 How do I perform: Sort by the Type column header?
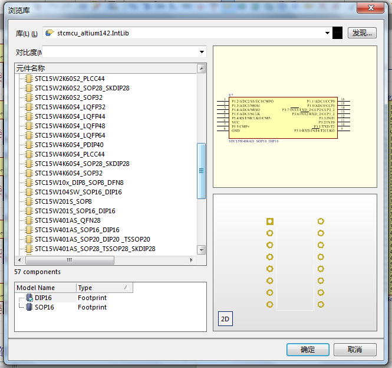click(x=104, y=288)
